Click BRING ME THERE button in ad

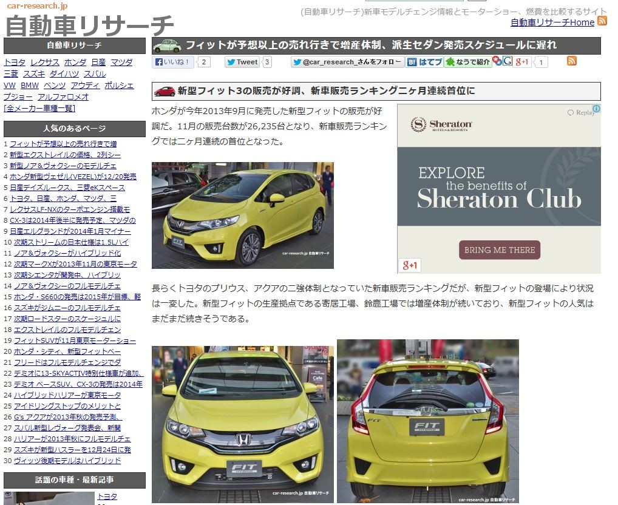coord(500,250)
